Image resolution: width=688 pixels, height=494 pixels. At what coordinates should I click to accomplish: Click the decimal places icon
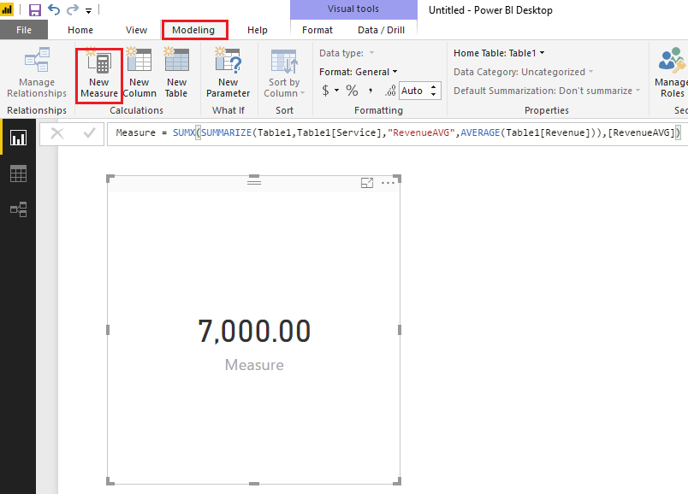(x=390, y=91)
